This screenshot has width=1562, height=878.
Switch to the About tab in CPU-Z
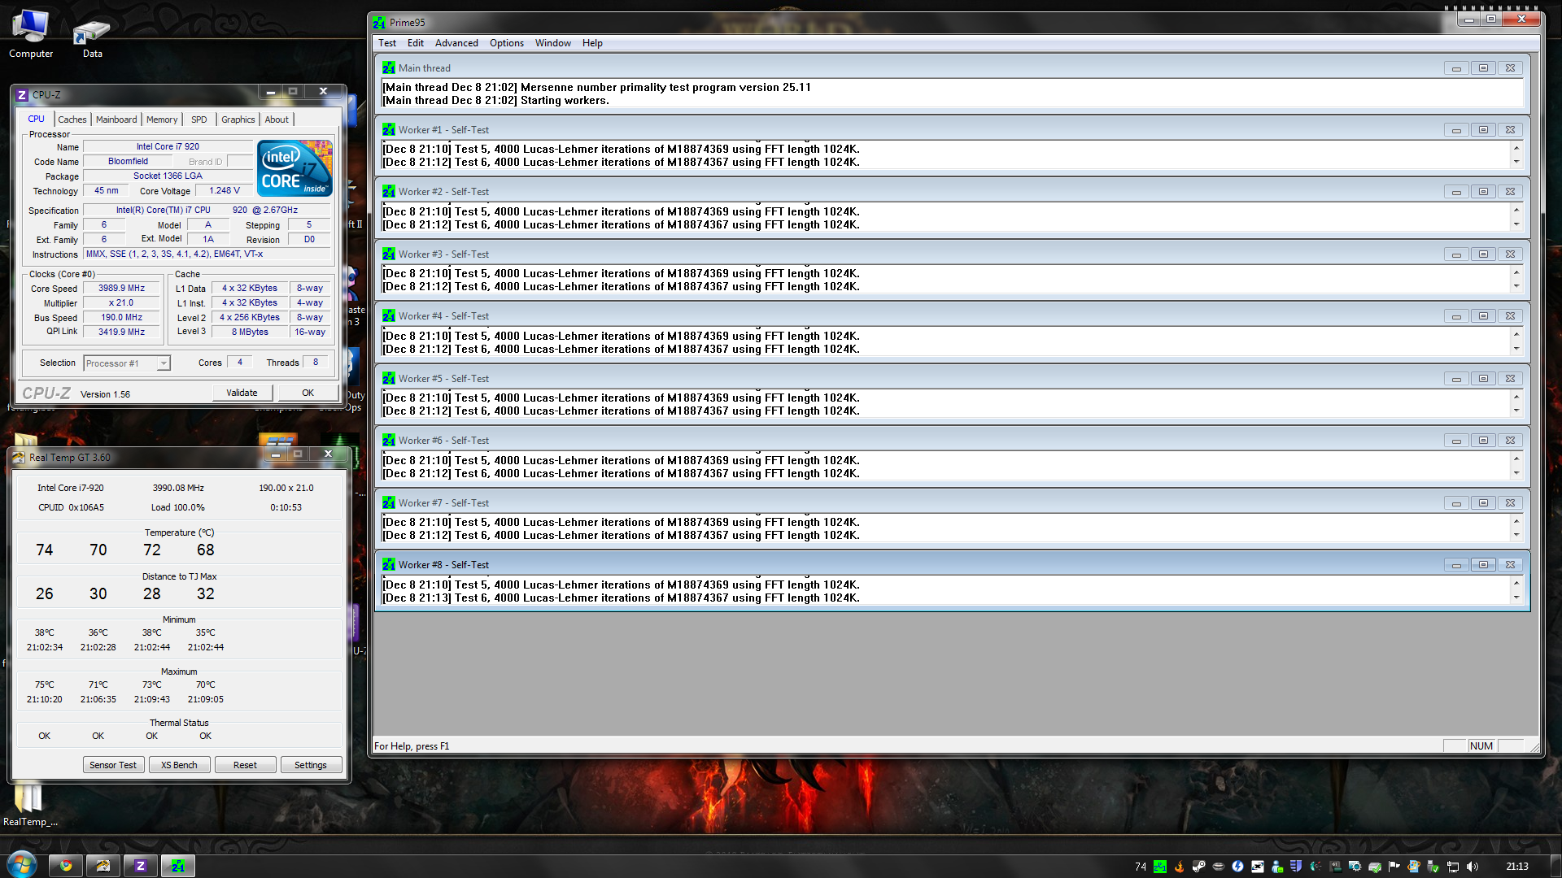(x=277, y=120)
